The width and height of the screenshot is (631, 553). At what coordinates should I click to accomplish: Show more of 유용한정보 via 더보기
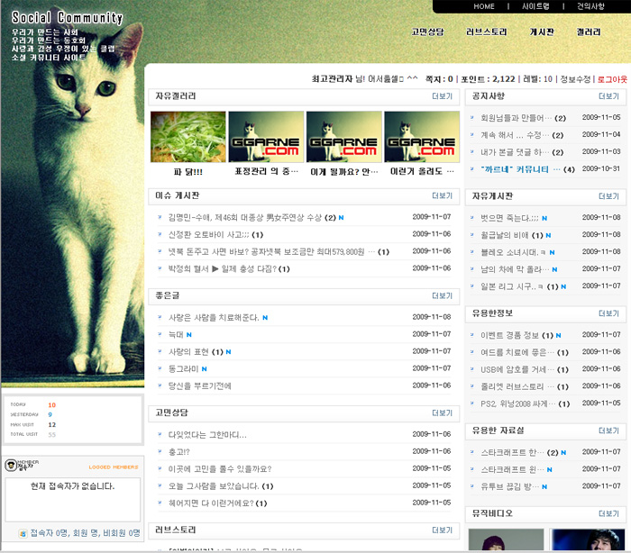click(x=608, y=313)
